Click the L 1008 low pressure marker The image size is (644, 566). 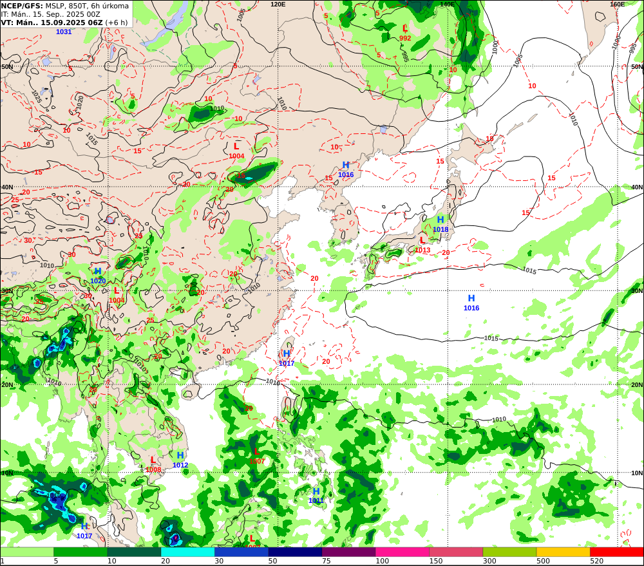(x=153, y=464)
